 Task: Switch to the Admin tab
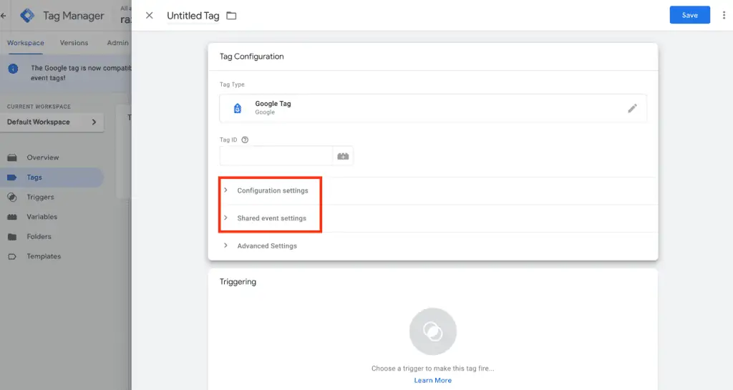[x=118, y=42]
